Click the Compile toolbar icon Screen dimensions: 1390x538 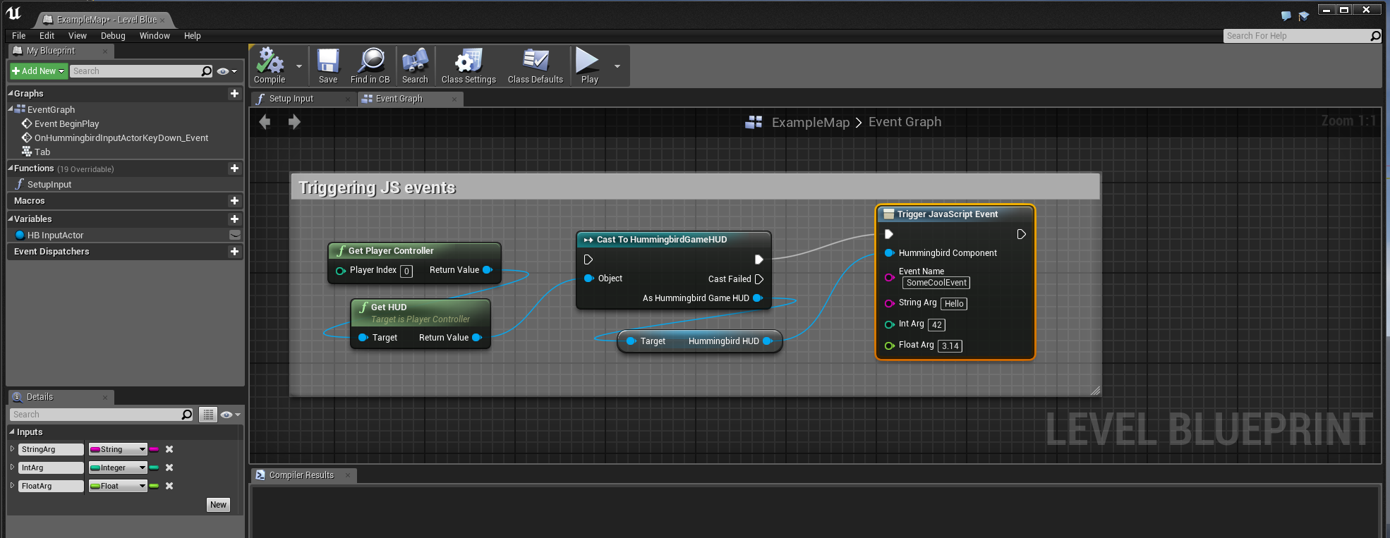[x=270, y=66]
